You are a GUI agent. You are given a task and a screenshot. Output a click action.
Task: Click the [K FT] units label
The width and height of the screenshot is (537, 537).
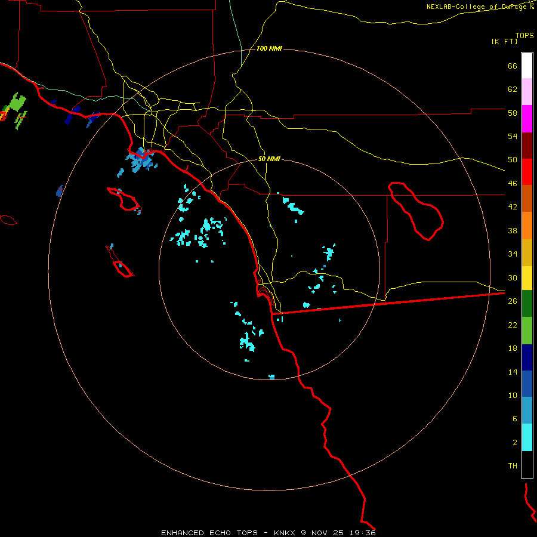[504, 42]
